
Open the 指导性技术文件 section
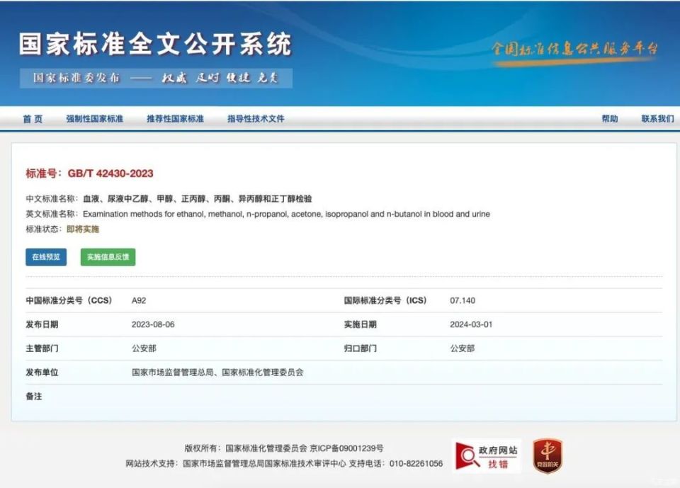pyautogui.click(x=256, y=119)
